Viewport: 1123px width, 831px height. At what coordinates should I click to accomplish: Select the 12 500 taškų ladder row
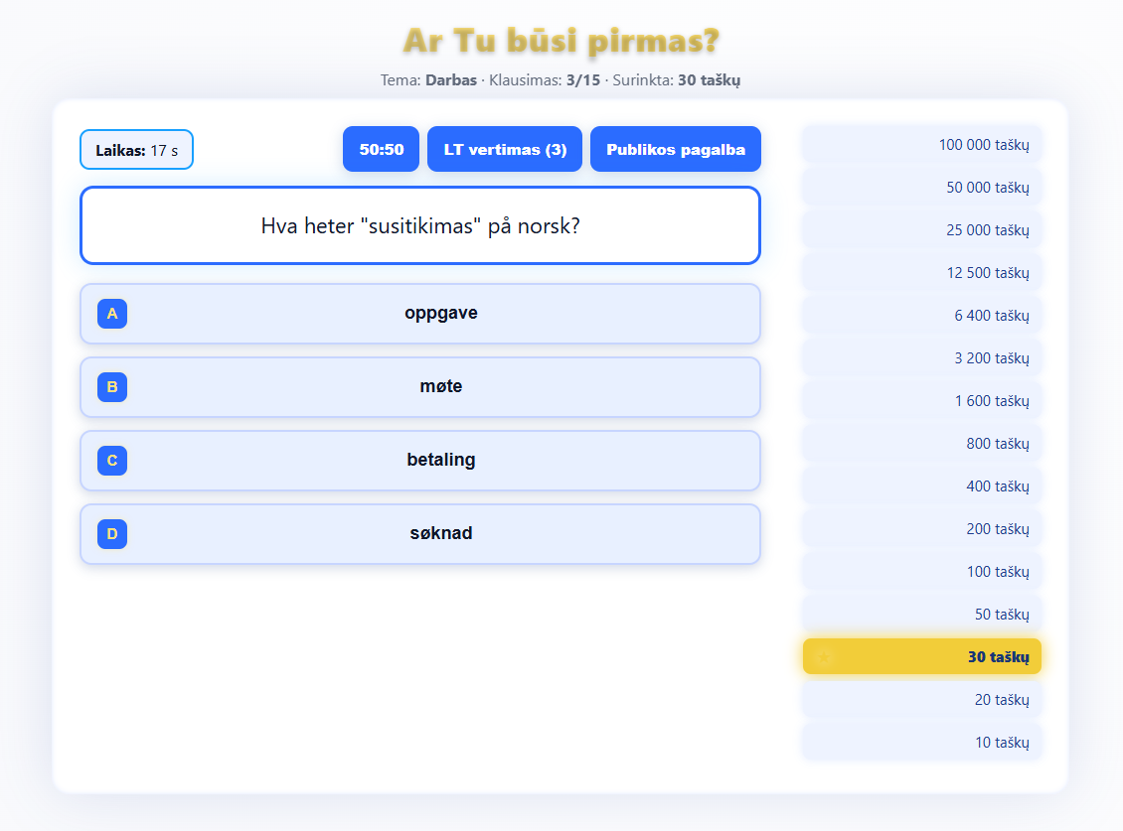click(x=922, y=273)
